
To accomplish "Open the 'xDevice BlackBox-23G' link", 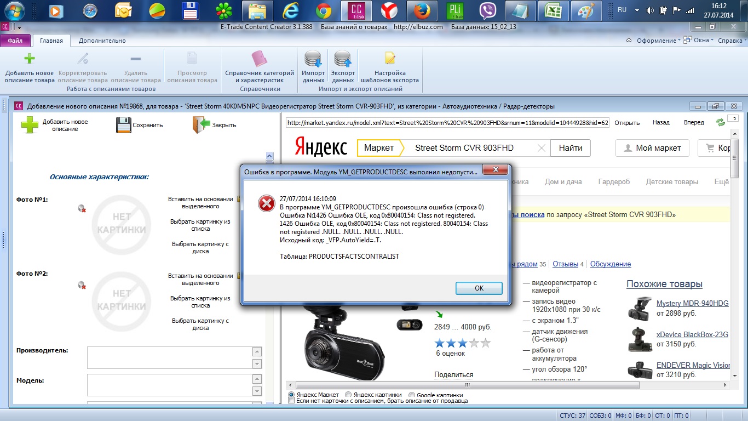I will click(692, 334).
